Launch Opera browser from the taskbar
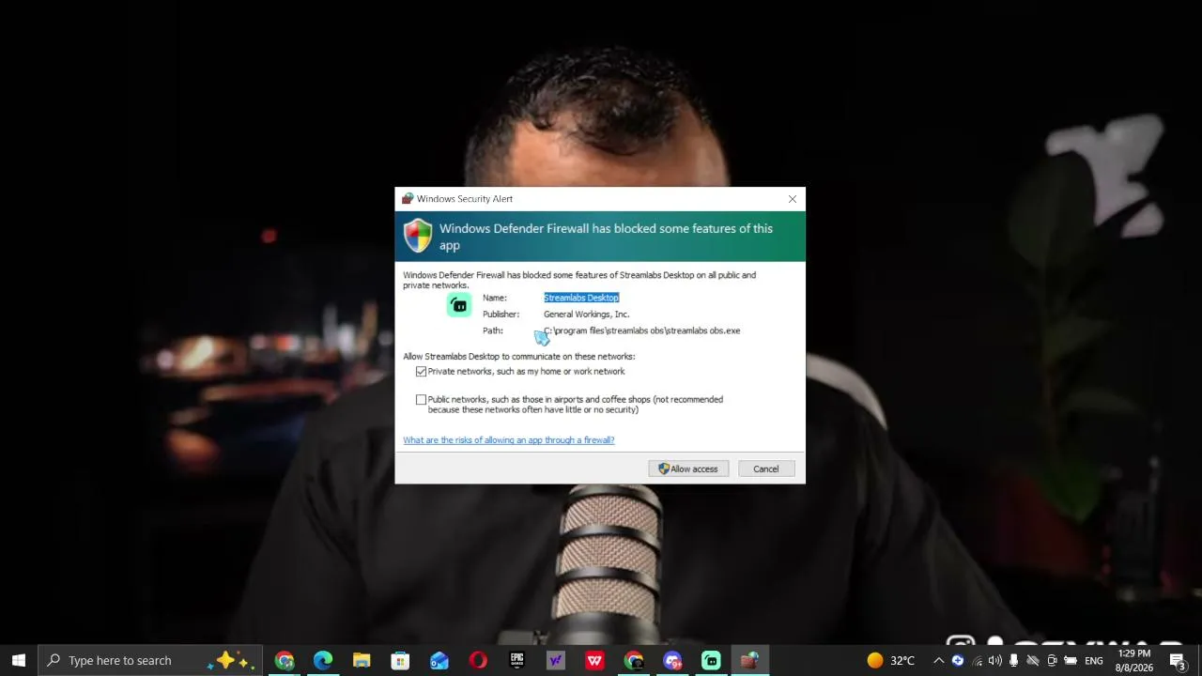Viewport: 1202px width, 676px height. [478, 660]
